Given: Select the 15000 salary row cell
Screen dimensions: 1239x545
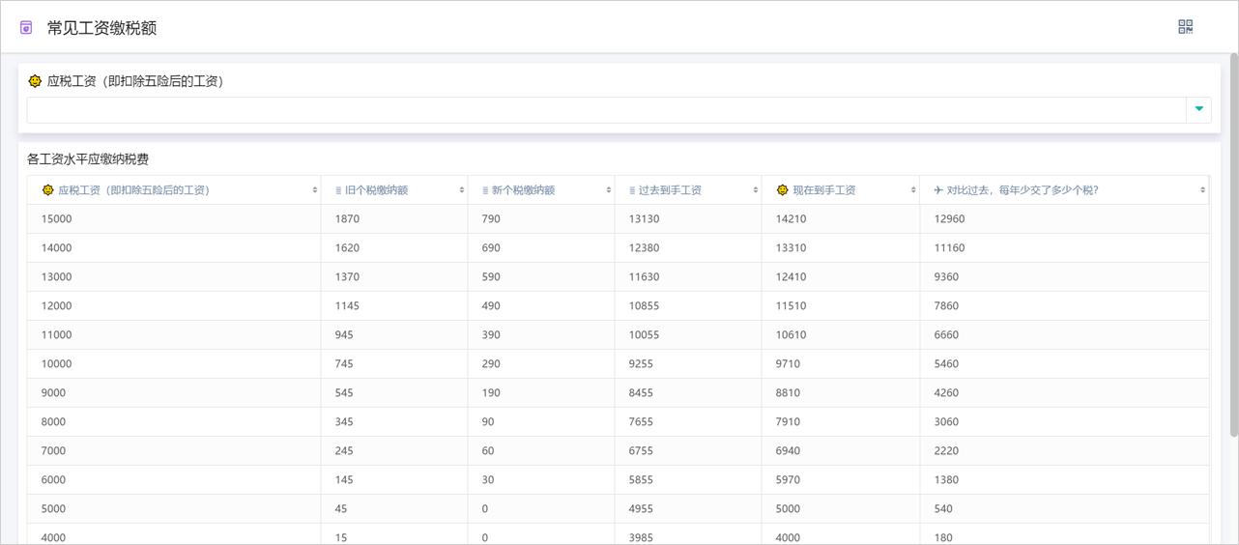Looking at the screenshot, I should pyautogui.click(x=57, y=219).
